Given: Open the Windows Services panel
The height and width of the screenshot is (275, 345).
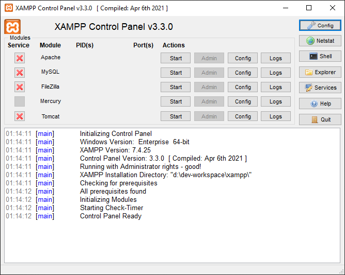Looking at the screenshot, I should click(320, 88).
